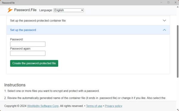Click the Password.File header title text
Screen dimensions: 179x111
point(25,10)
